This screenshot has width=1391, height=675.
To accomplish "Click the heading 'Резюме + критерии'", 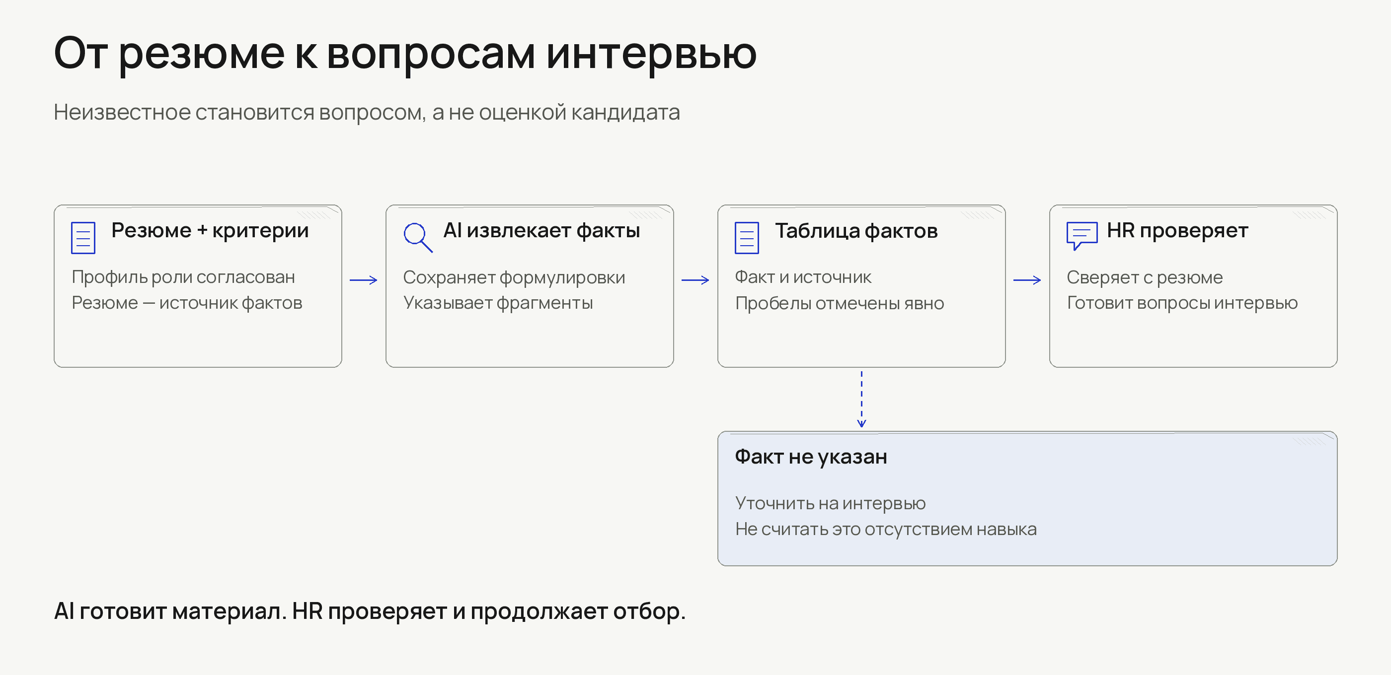I will [210, 230].
